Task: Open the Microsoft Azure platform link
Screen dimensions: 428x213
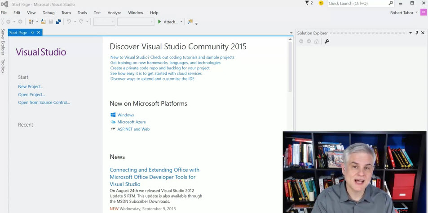Action: [x=131, y=122]
